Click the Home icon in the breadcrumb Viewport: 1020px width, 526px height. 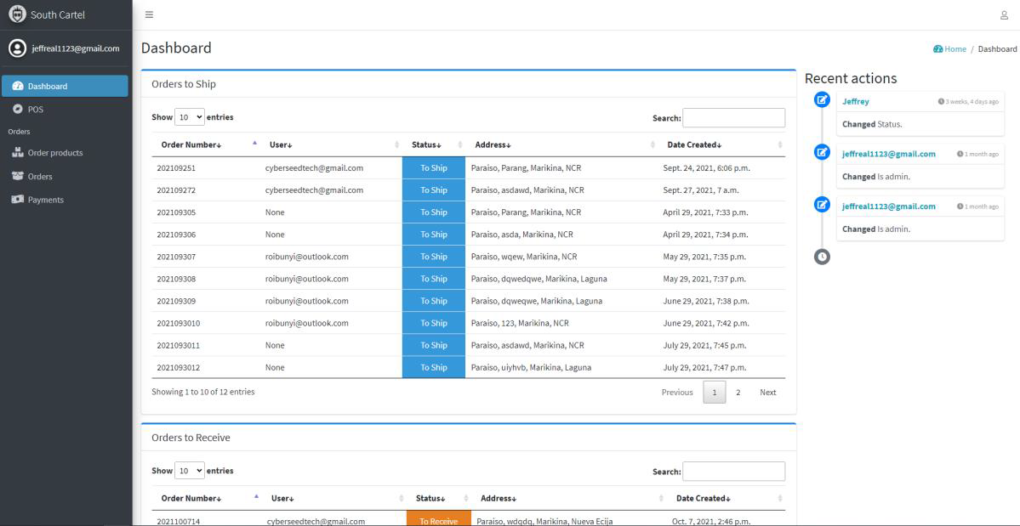click(x=939, y=48)
